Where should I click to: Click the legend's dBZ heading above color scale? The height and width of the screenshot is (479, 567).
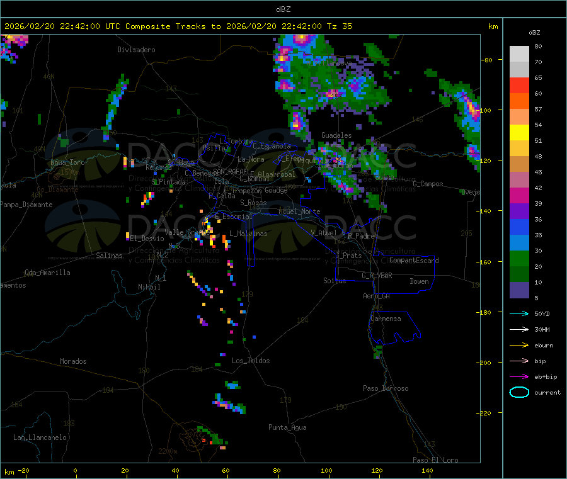(534, 33)
